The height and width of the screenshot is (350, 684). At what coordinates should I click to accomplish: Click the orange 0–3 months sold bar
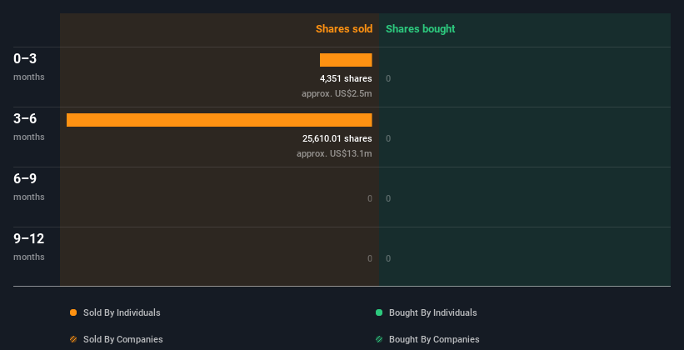click(346, 60)
